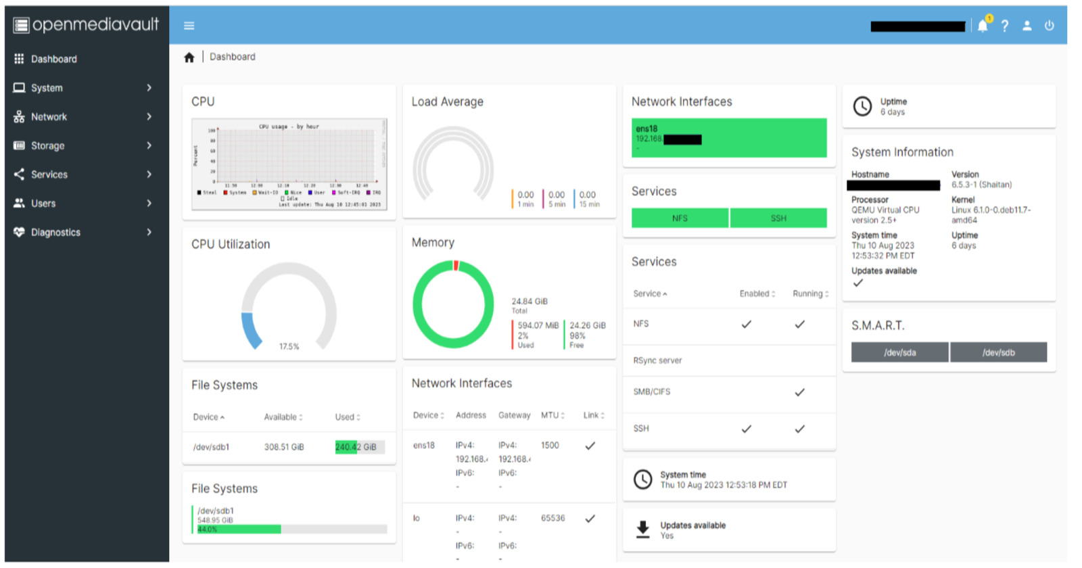The height and width of the screenshot is (568, 1082).
Task: Open the help question mark
Action: point(1005,26)
